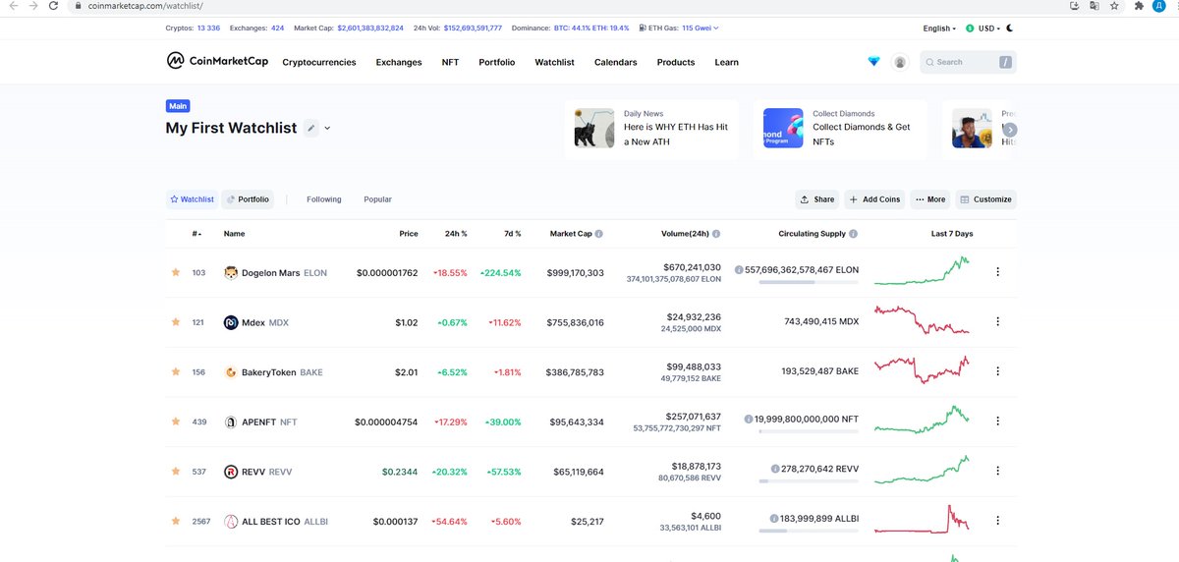Unstar ALL BEST ICO from watchlist

176,522
